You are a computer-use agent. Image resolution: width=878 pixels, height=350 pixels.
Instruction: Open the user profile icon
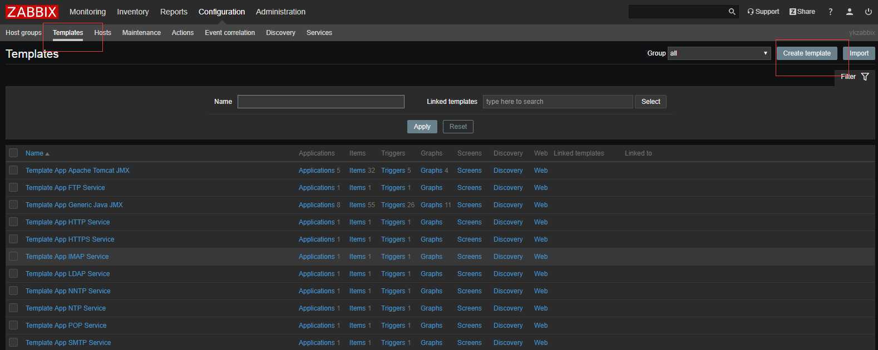pos(849,12)
